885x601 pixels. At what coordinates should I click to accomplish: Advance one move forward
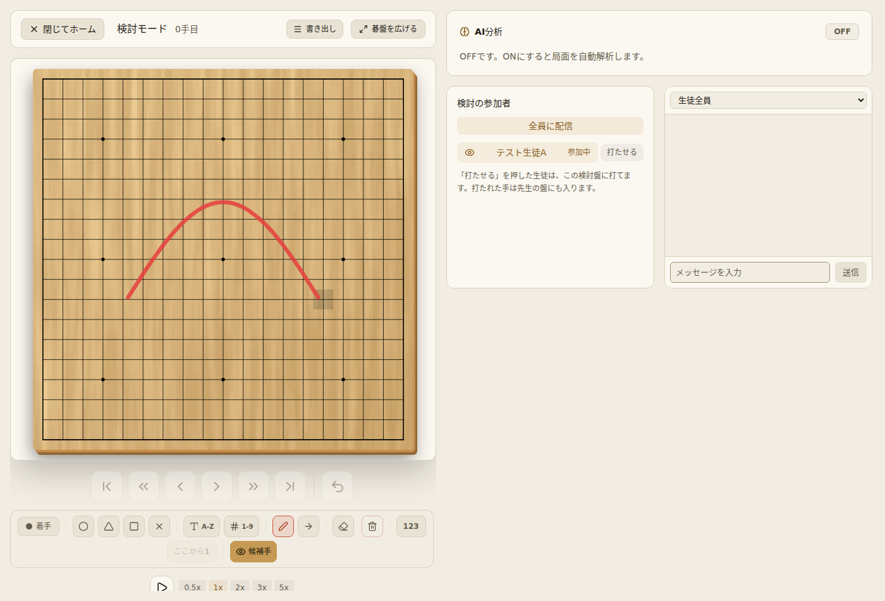coord(217,486)
